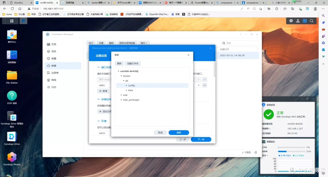
Task: Click the CPU usage bar in Resource Monitor
Action: pyautogui.click(x=291, y=147)
